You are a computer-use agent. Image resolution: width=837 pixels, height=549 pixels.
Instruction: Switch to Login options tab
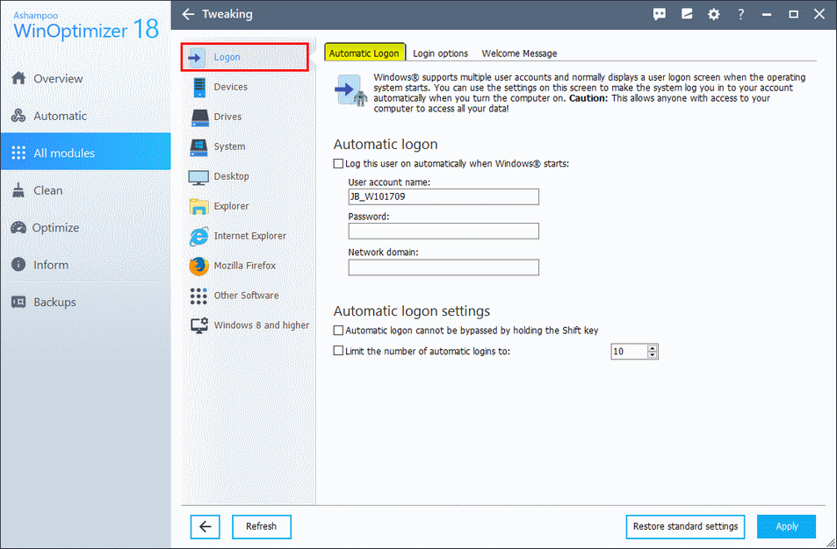[x=440, y=53]
